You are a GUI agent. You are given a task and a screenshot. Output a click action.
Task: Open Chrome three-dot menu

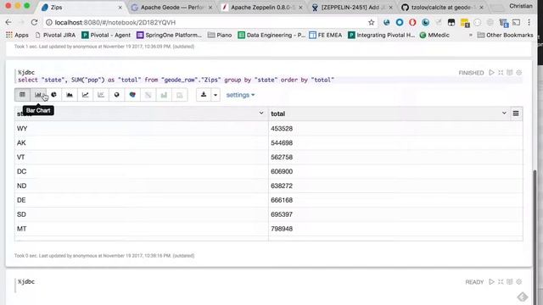[x=529, y=22]
